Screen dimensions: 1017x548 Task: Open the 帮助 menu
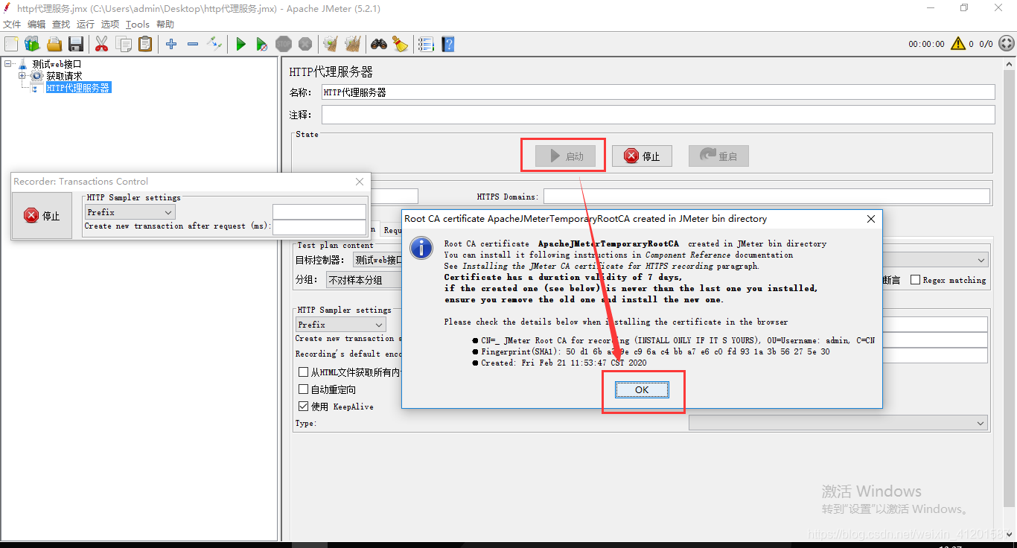165,25
